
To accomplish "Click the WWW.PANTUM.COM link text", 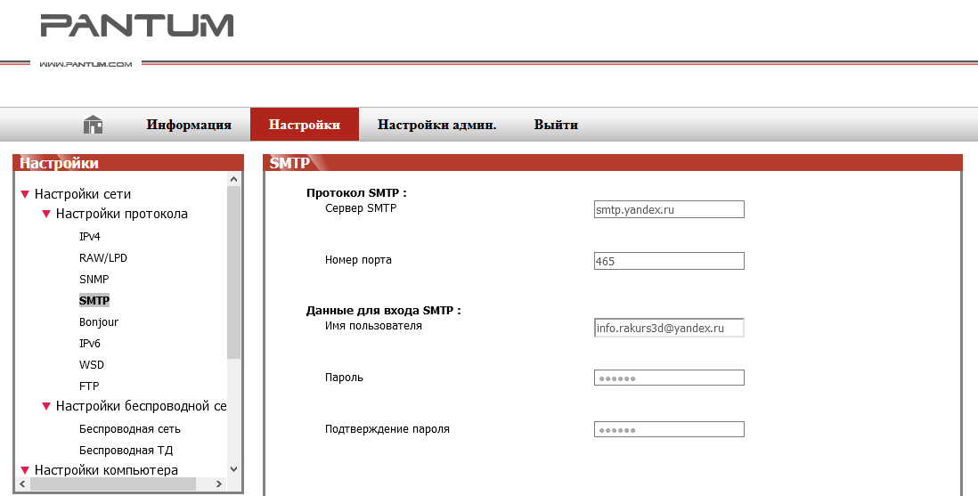I will click(x=86, y=63).
